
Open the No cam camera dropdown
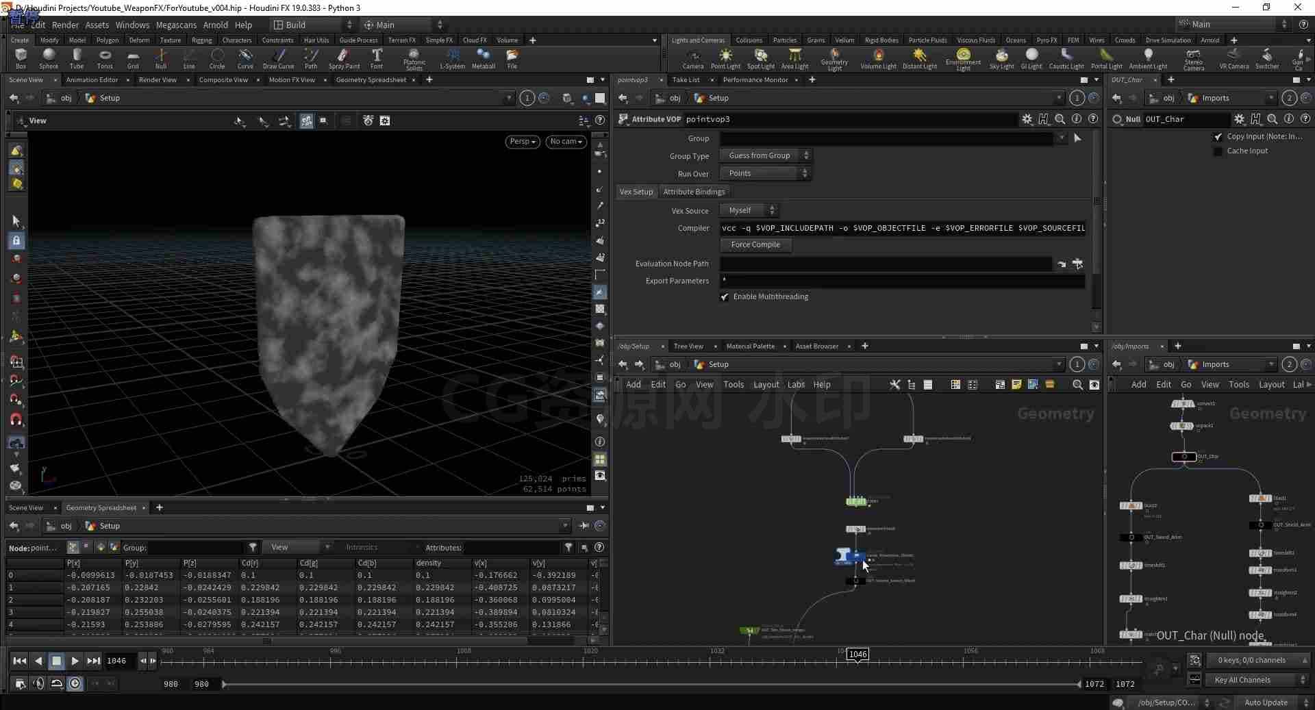point(566,142)
